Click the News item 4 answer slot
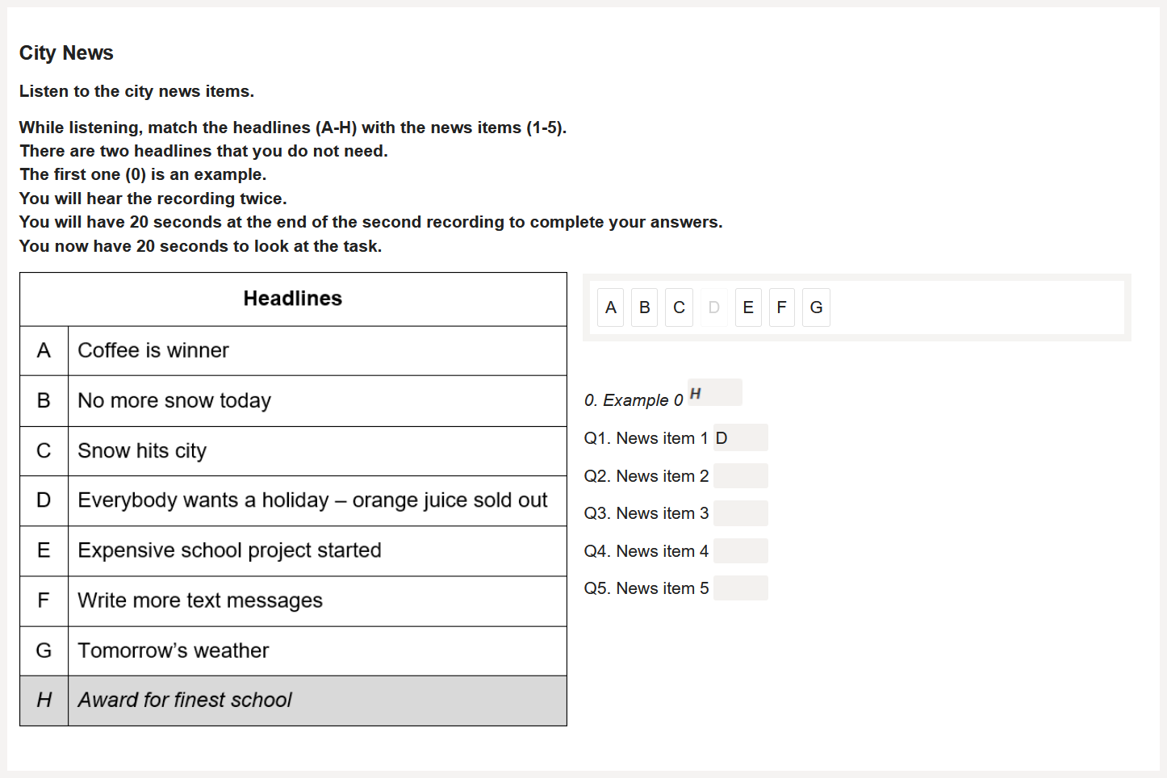The height and width of the screenshot is (778, 1167). pos(740,551)
